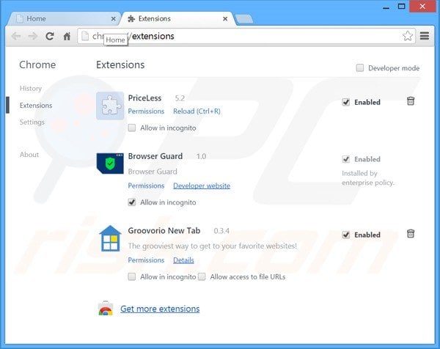
Task: View Permissions for PriceLess
Action: tap(146, 111)
